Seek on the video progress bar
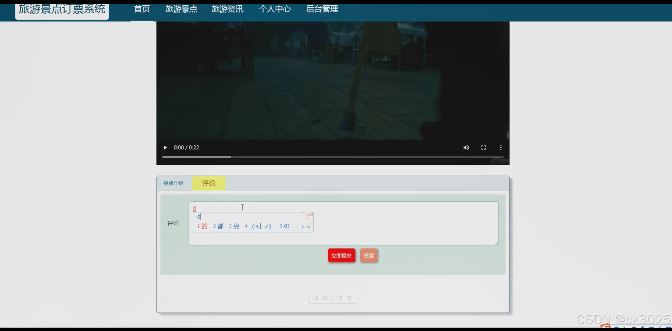672x331 pixels. 333,157
